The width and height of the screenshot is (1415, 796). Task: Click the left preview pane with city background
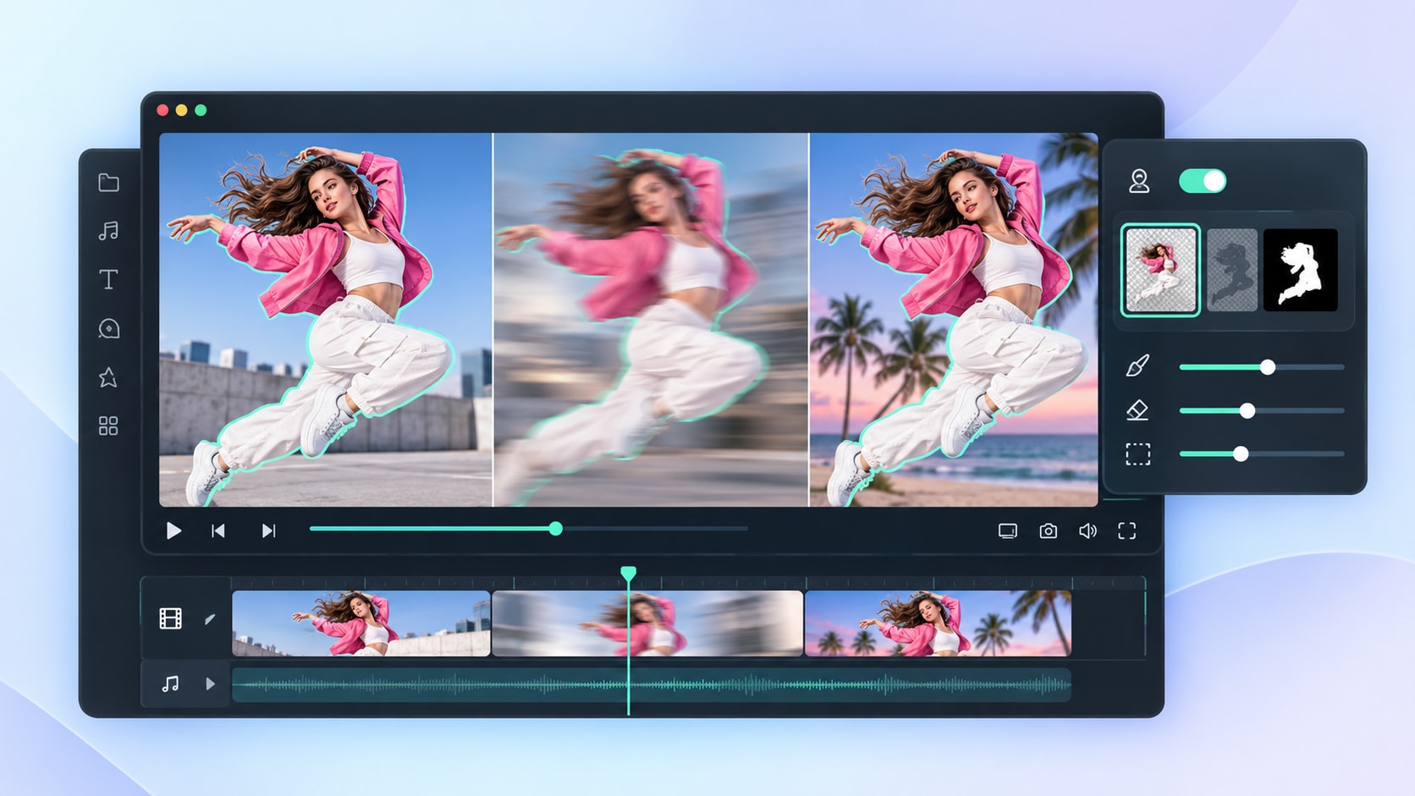(326, 320)
